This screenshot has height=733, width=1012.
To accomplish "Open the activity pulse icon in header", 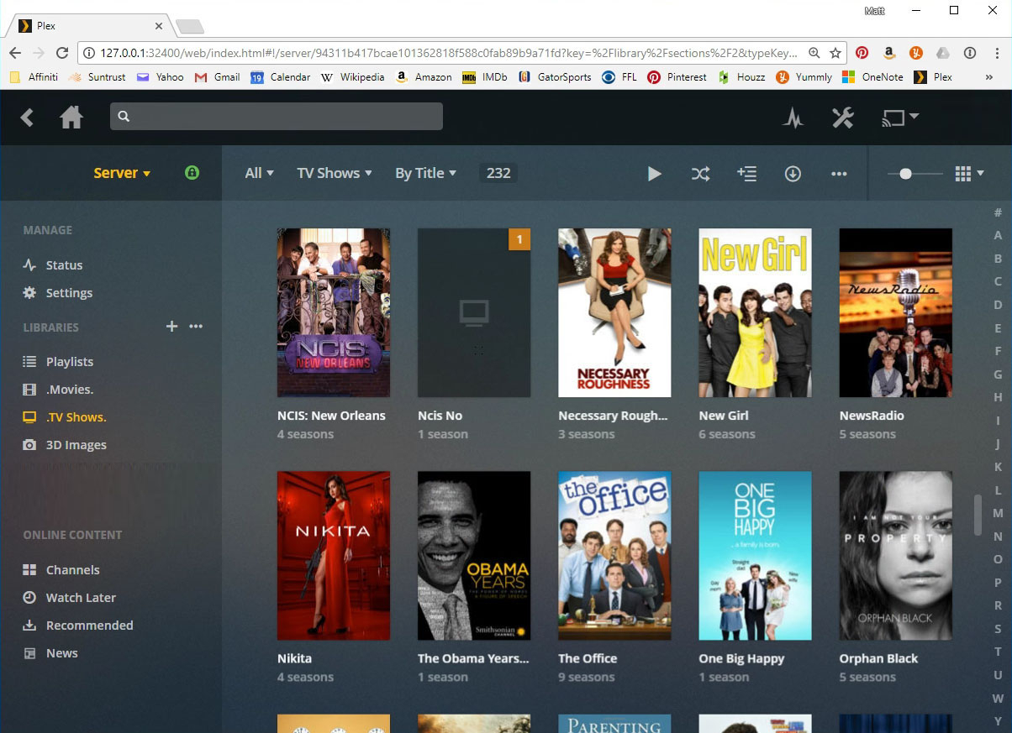I will click(x=793, y=118).
